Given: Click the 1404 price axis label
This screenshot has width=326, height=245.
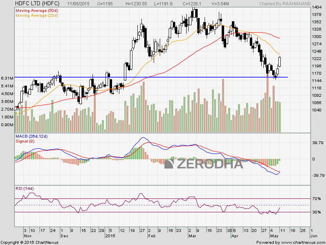Looking at the screenshot, I should pos(316,7).
